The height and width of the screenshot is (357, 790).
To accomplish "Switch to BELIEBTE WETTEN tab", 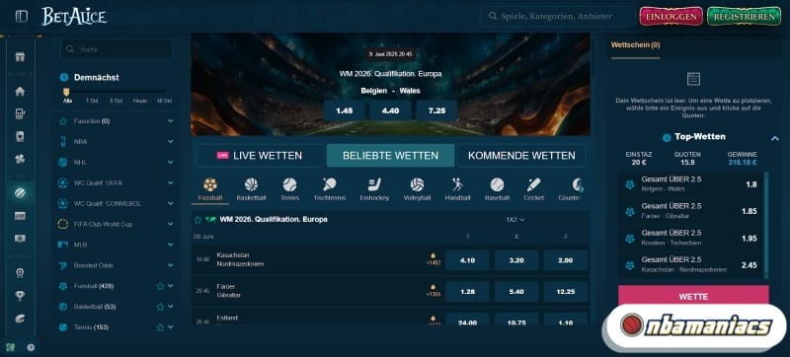I will (x=390, y=156).
